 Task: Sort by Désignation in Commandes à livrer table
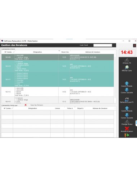[37, 52]
